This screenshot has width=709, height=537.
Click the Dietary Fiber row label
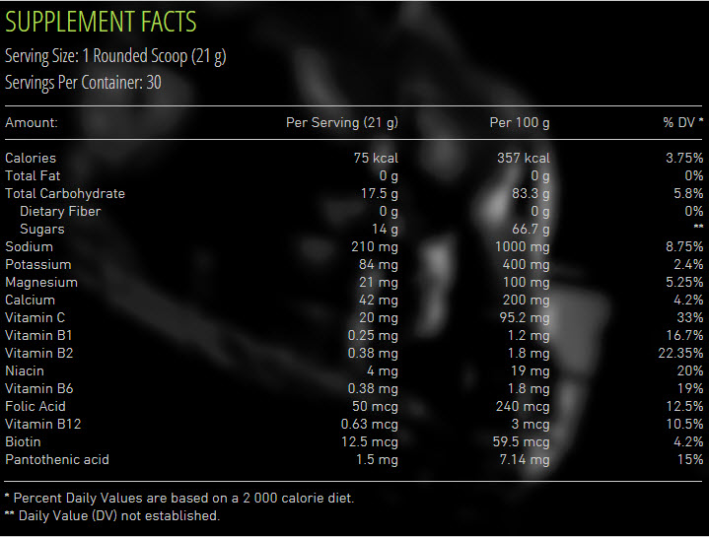(60, 211)
